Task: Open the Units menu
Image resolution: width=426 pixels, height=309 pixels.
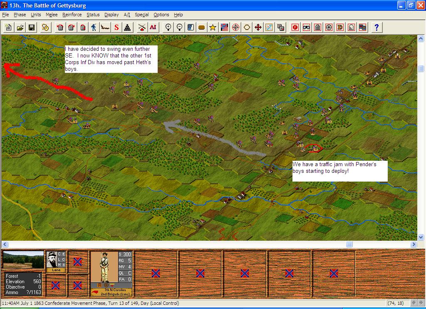Action: 36,15
